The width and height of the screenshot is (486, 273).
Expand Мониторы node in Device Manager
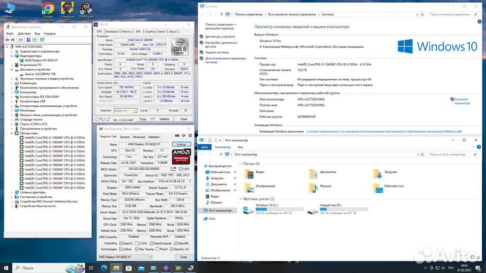12,111
